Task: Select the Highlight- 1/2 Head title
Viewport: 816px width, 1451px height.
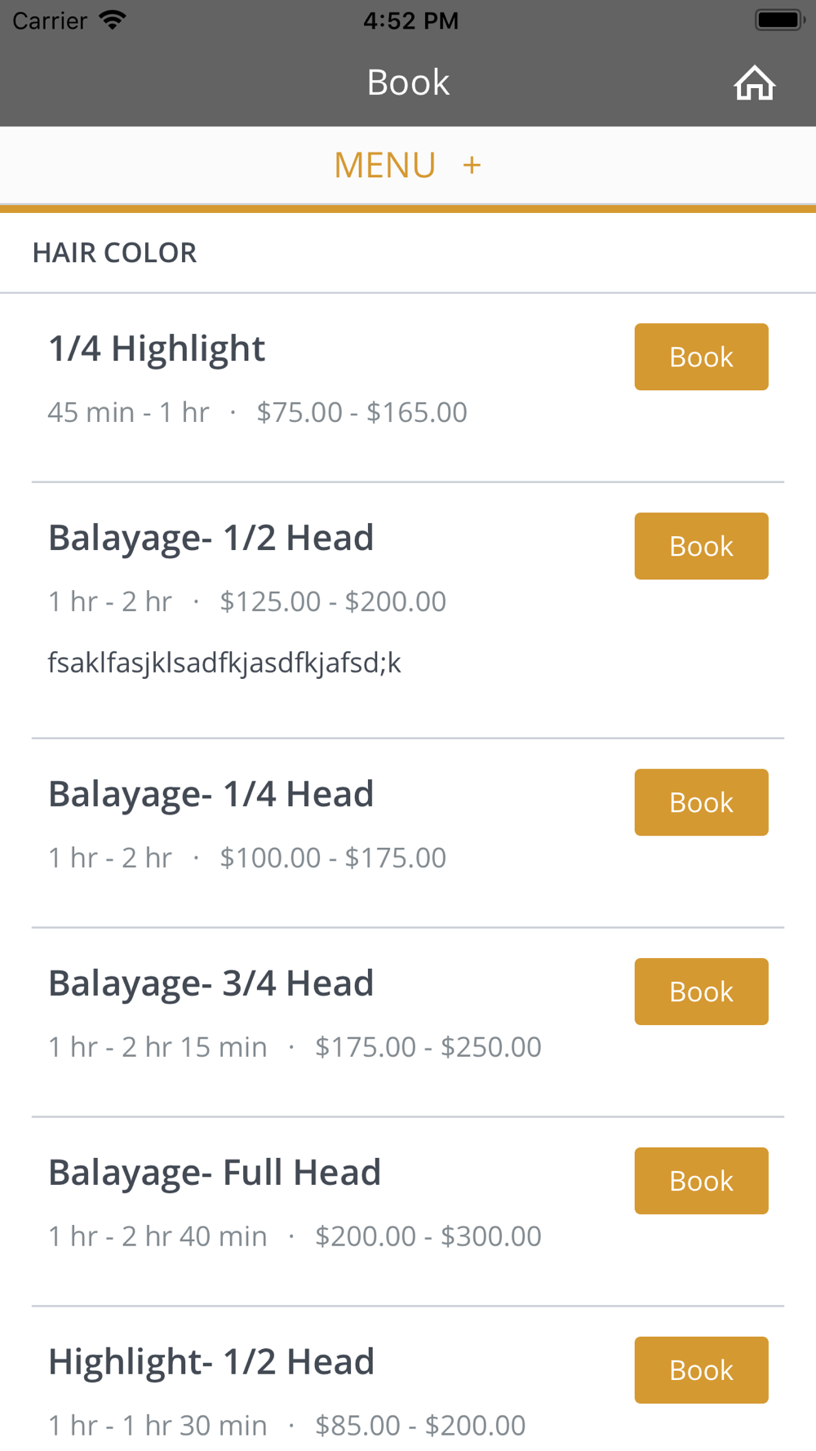Action: (211, 1362)
